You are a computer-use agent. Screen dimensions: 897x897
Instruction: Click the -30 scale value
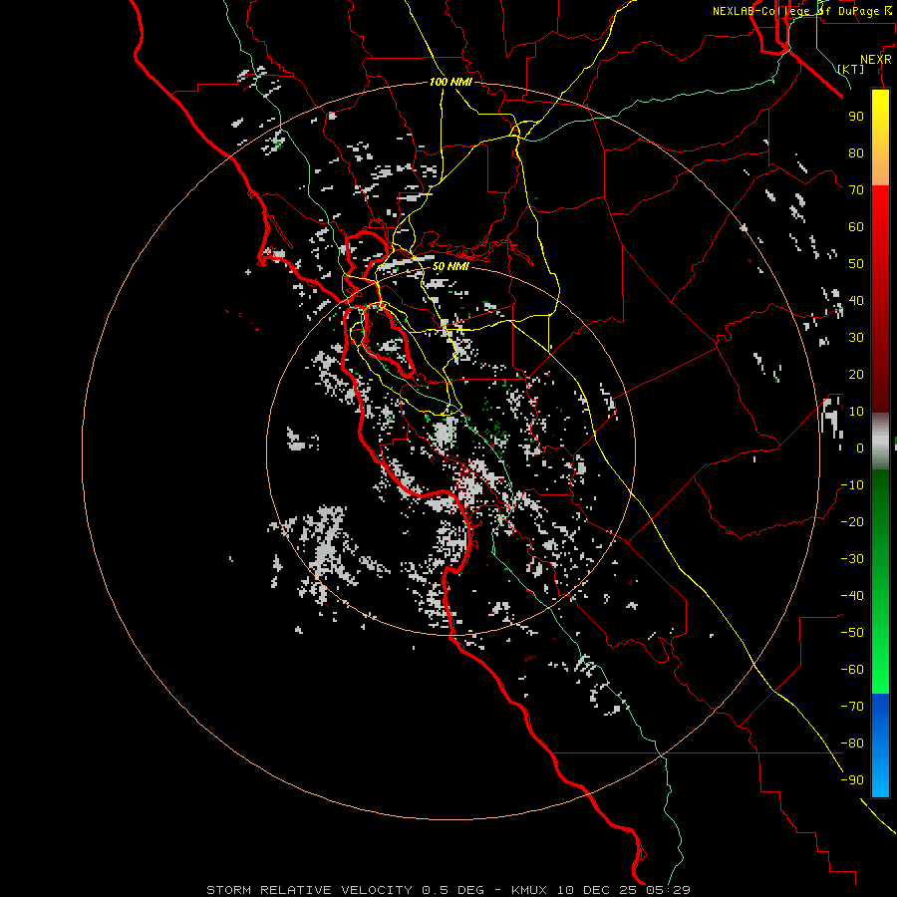(x=852, y=559)
